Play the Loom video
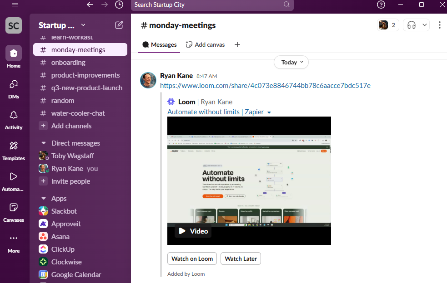 pos(193,231)
